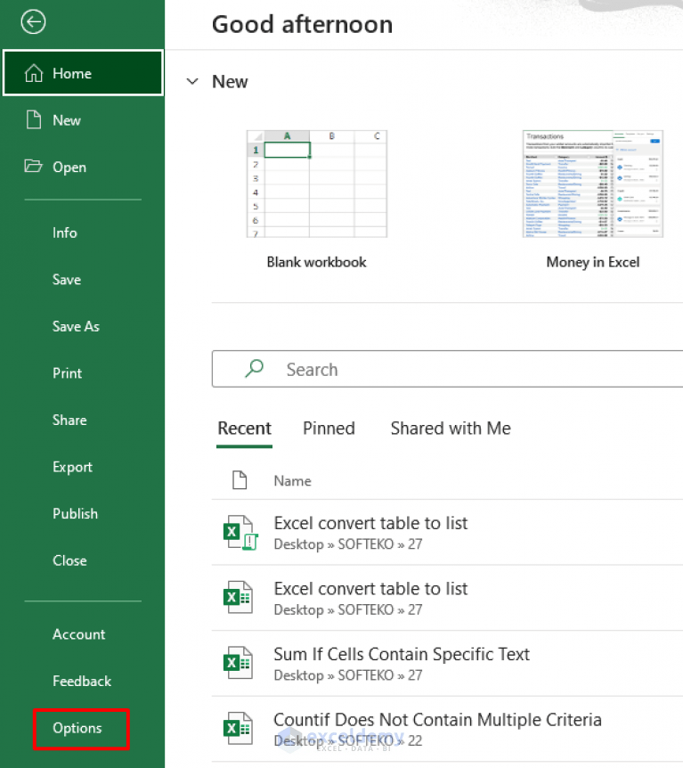This screenshot has width=683, height=768.
Task: Select the Recent tab
Action: point(244,429)
